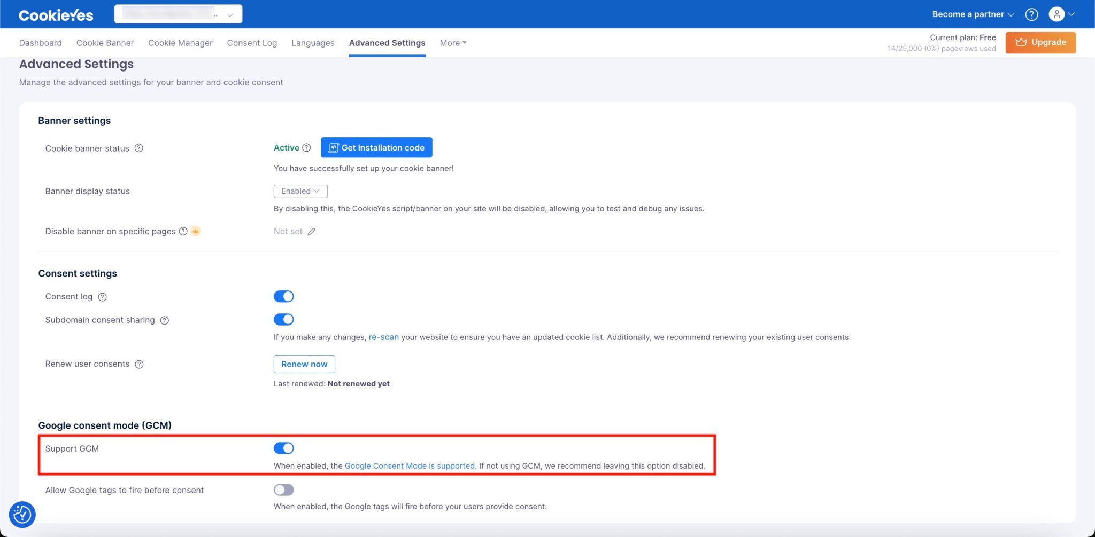Screen dimensions: 1095x537
Task: Click the Renew now button
Action: tap(304, 364)
